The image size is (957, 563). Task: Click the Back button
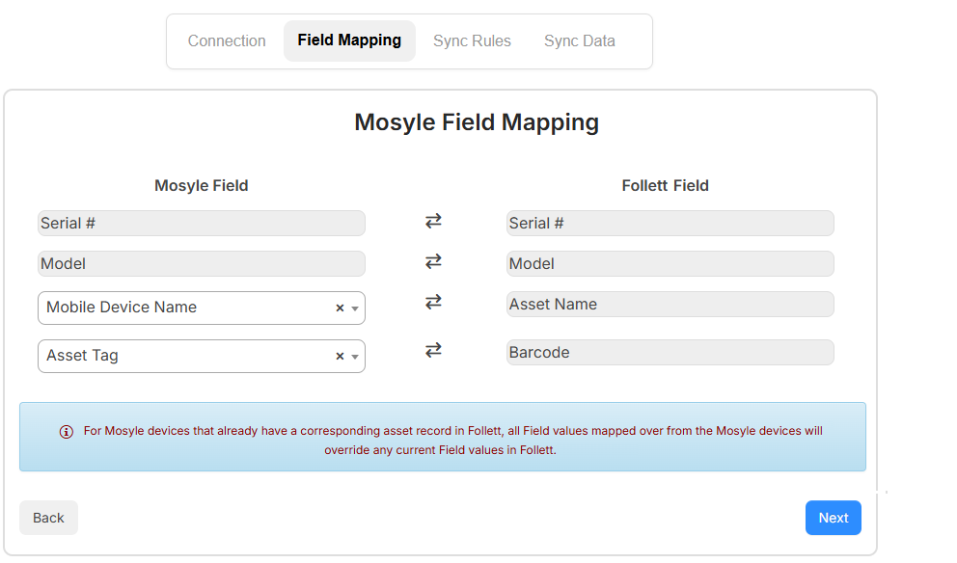pos(48,518)
